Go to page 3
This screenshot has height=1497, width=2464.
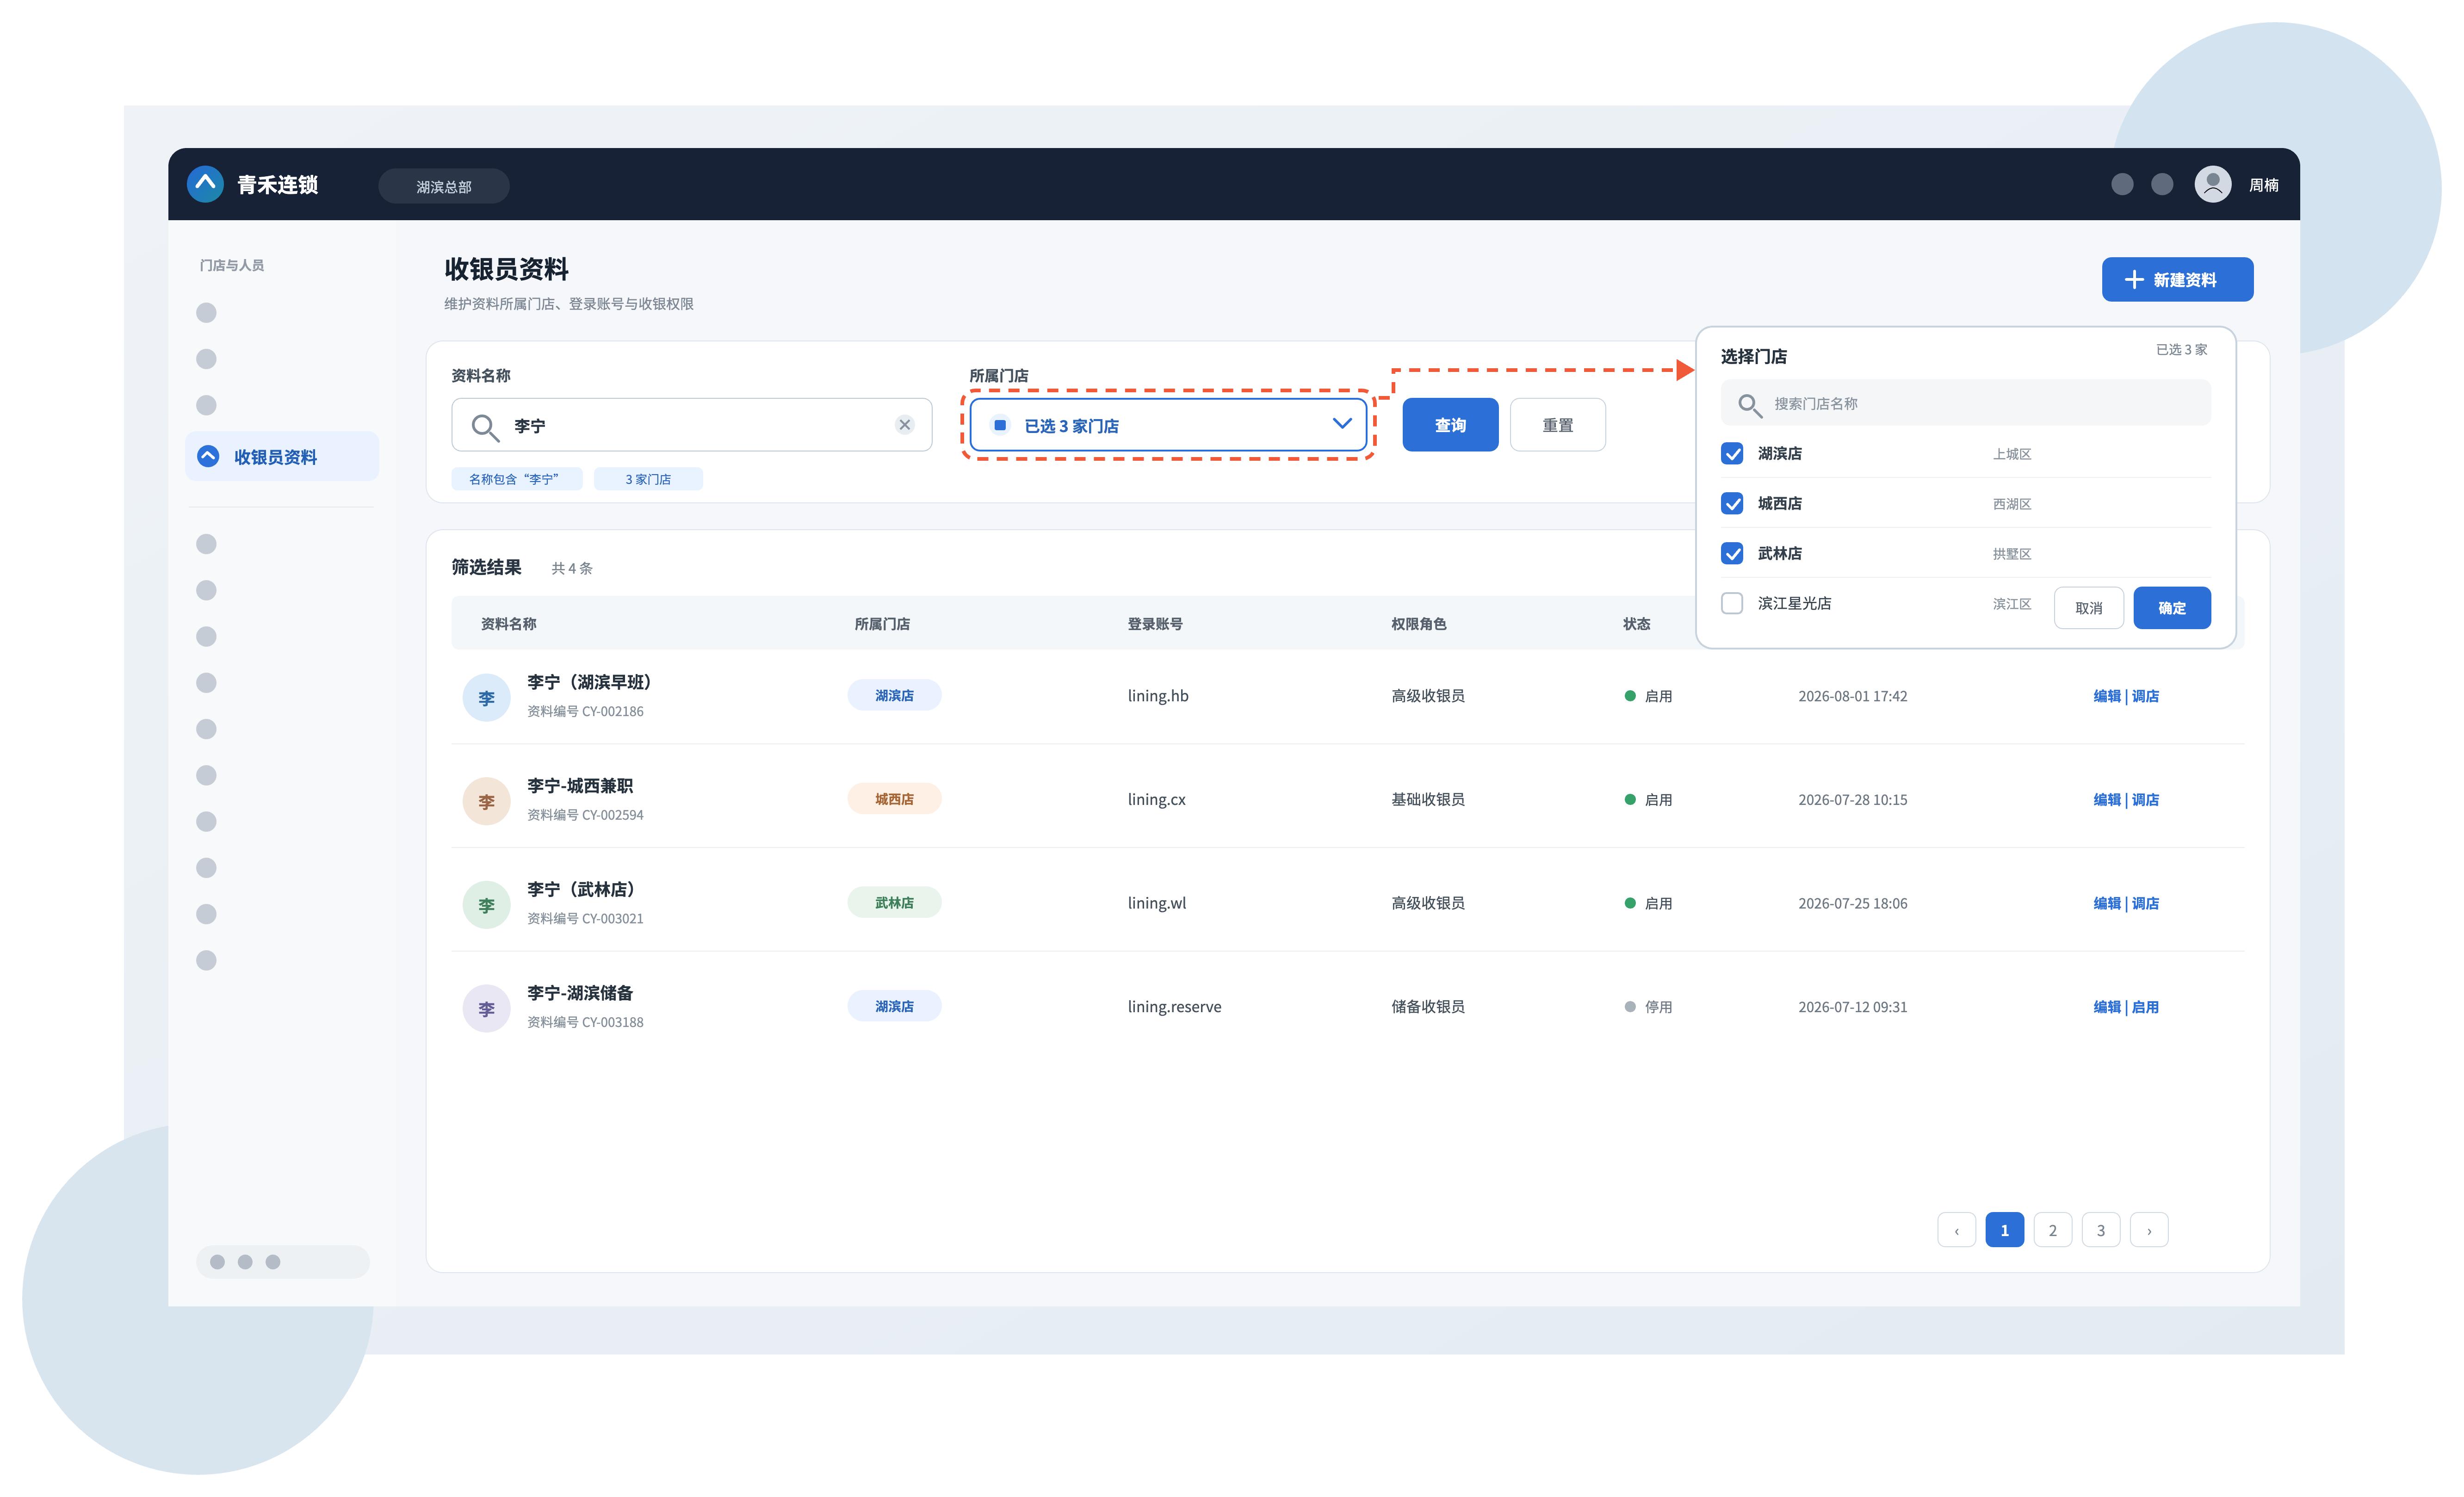click(2100, 1230)
